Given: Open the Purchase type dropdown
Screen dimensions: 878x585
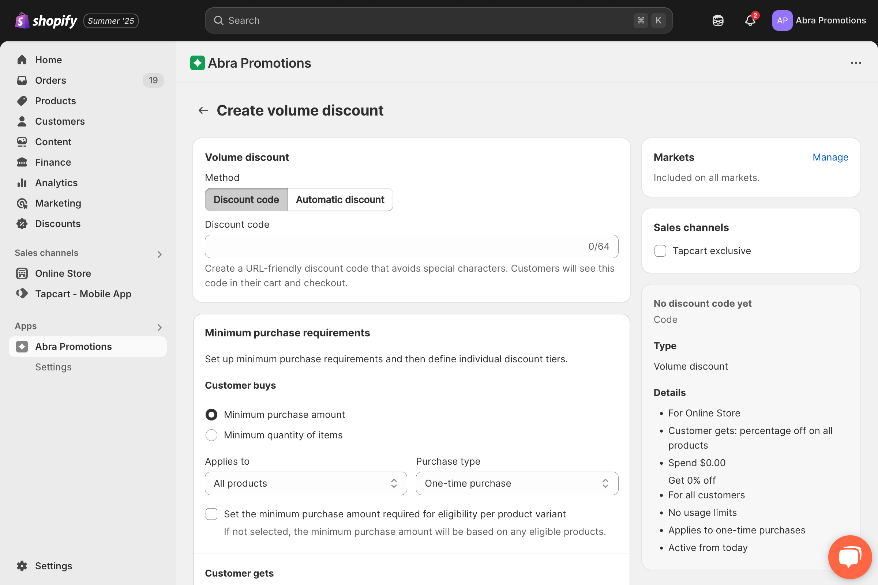Looking at the screenshot, I should pyautogui.click(x=517, y=483).
